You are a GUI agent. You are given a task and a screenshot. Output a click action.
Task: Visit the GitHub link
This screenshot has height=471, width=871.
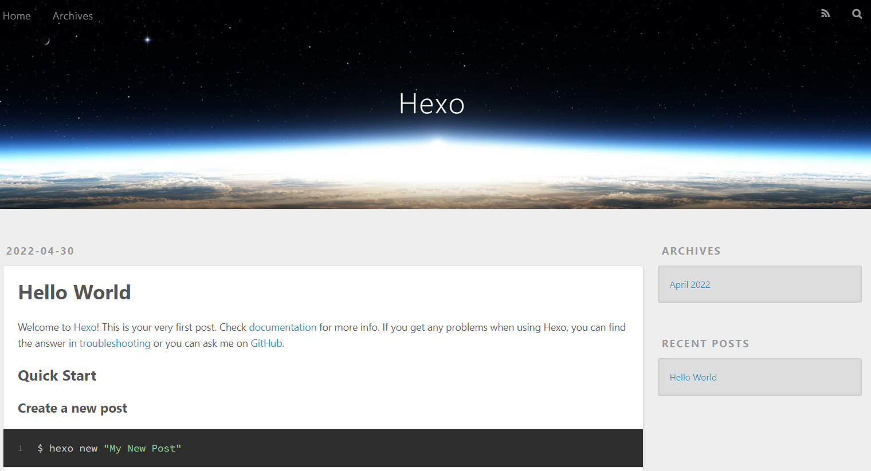coord(266,343)
